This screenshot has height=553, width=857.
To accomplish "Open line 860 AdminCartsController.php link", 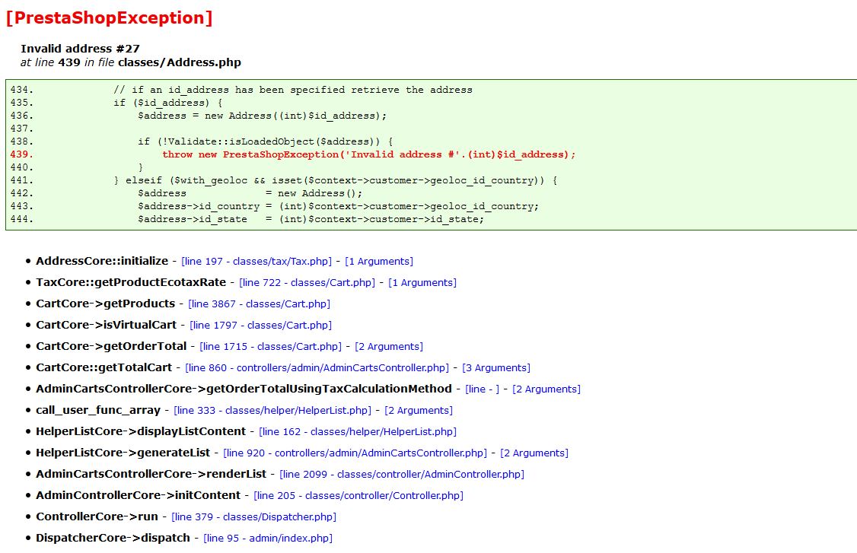I will pos(317,367).
